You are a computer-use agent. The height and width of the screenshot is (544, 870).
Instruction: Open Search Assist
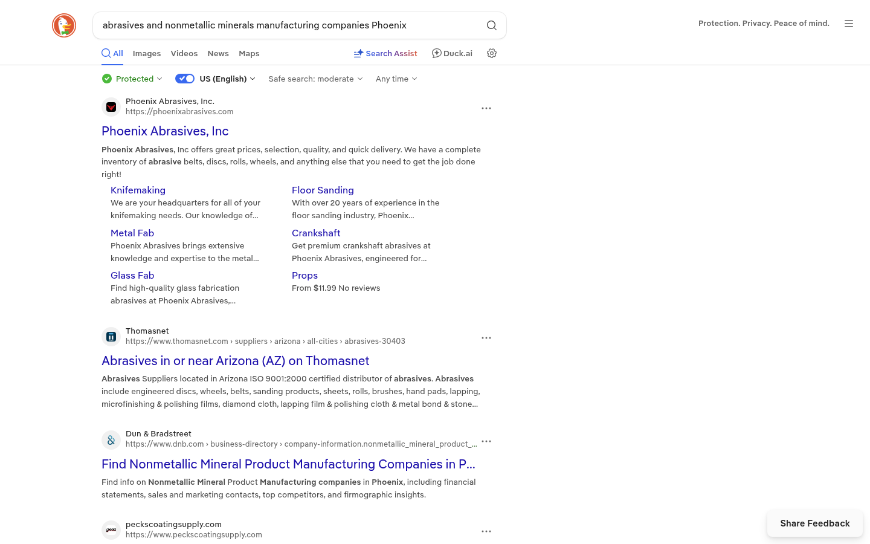(385, 53)
